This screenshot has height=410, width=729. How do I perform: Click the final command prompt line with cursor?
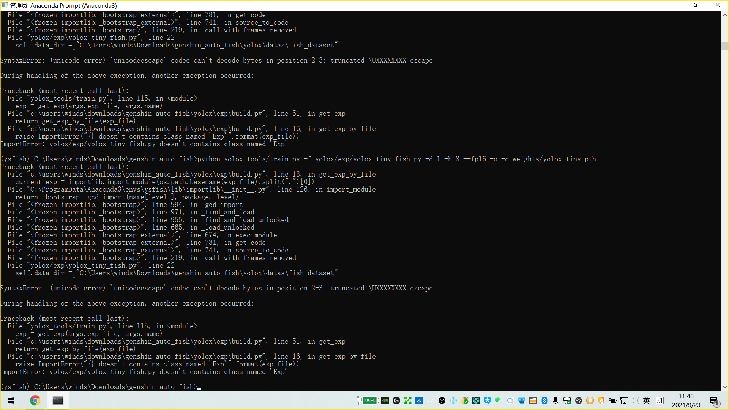pyautogui.click(x=101, y=387)
